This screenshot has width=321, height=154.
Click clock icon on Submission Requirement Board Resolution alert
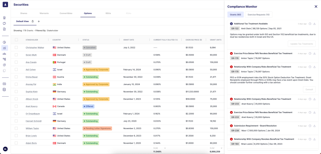tap(310, 126)
